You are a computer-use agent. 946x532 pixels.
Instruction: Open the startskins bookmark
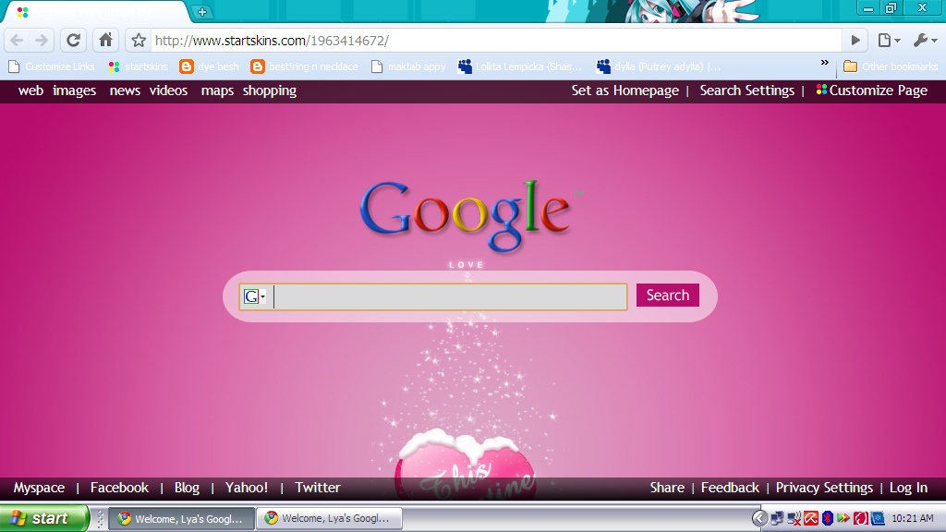tap(138, 66)
